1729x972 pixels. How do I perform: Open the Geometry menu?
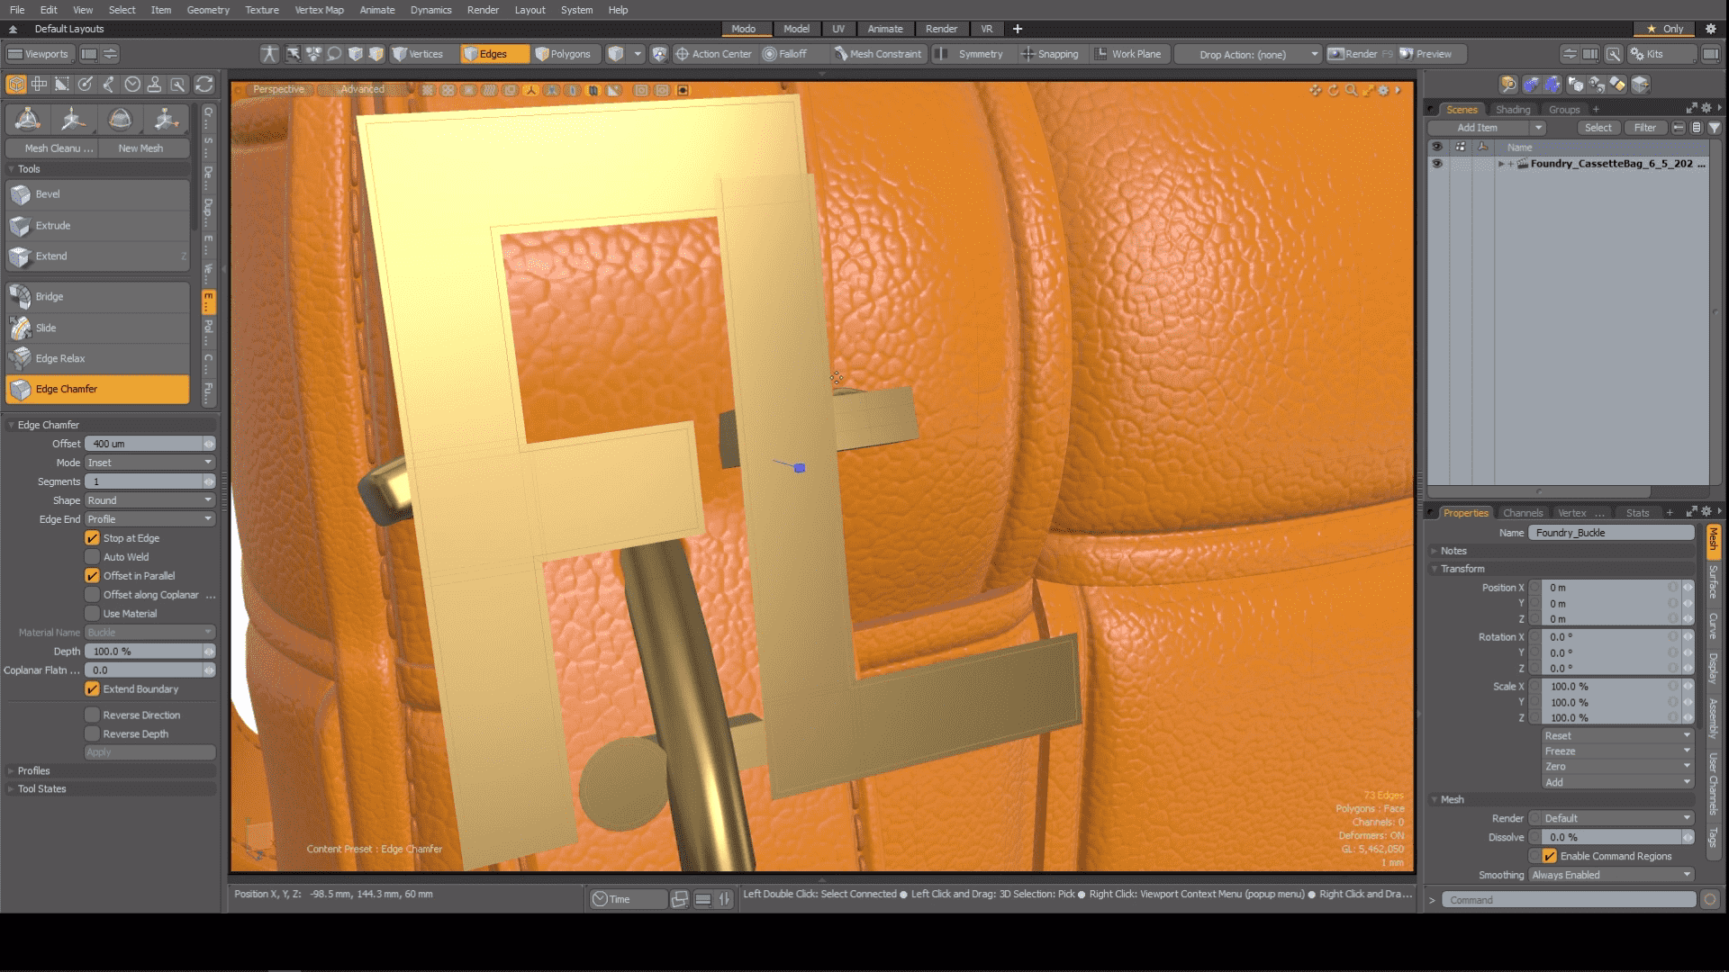tap(207, 10)
